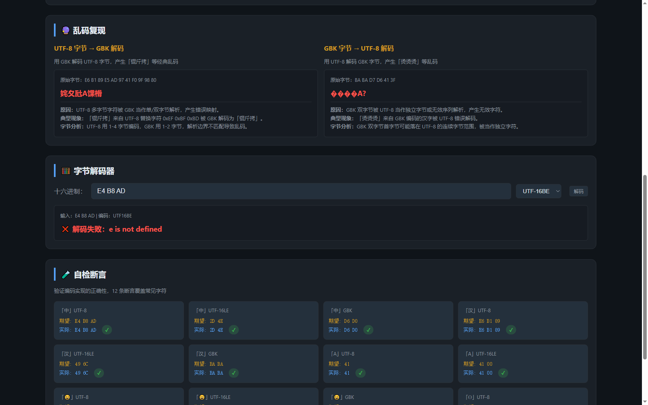This screenshot has width=648, height=405.
Task: Click the 解码 decode button
Action: [x=579, y=191]
